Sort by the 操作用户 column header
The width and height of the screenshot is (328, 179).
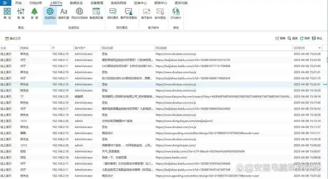88,48
